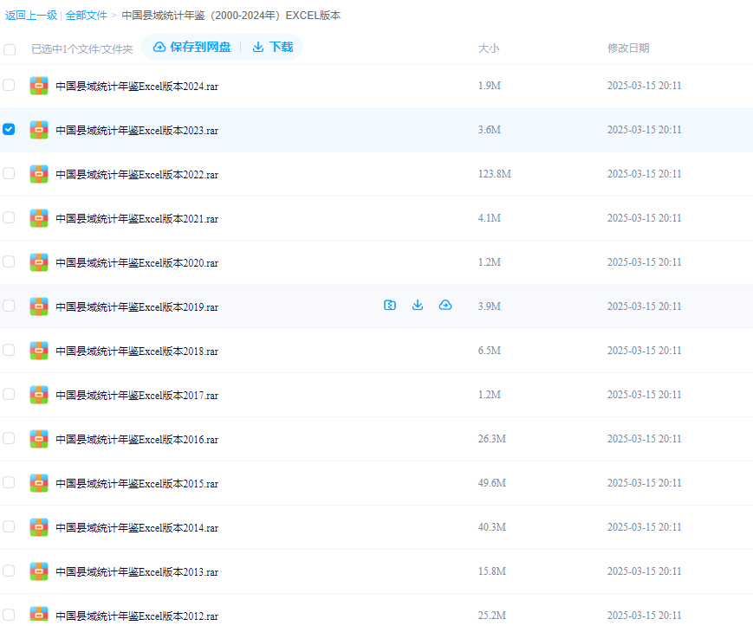The image size is (753, 632).
Task: Check the box for Excel版本2013.rar
Action: (x=9, y=571)
